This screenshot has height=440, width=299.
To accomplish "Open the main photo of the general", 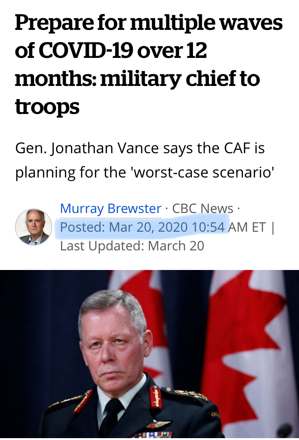I will click(149, 354).
